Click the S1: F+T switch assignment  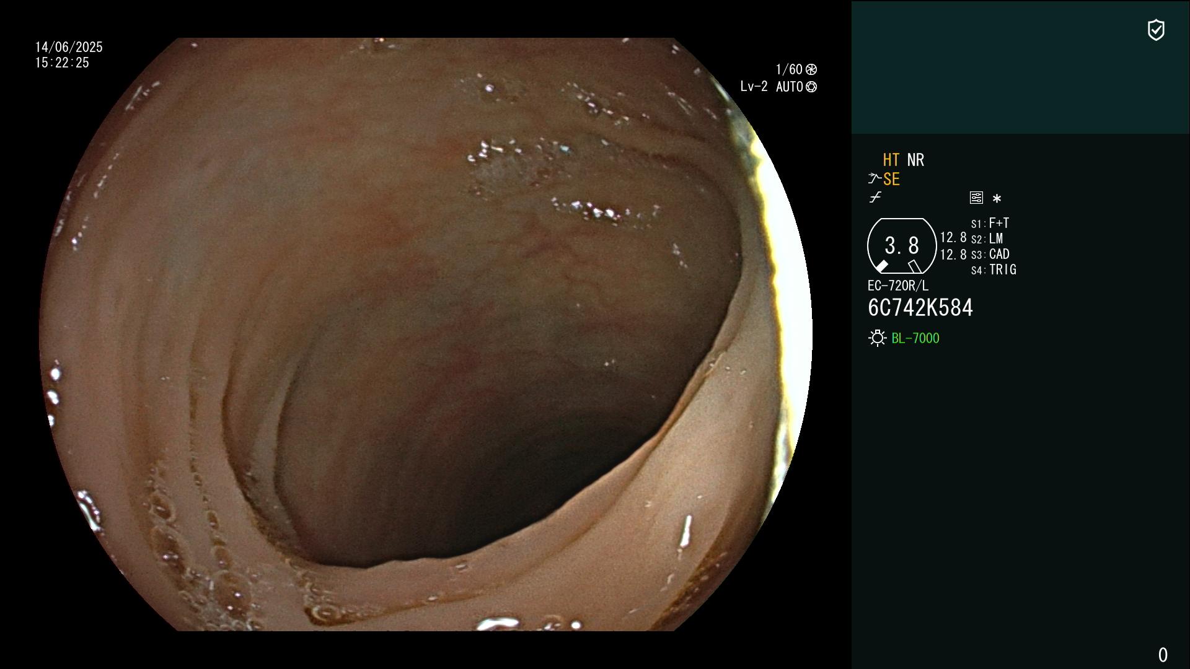[x=990, y=223]
